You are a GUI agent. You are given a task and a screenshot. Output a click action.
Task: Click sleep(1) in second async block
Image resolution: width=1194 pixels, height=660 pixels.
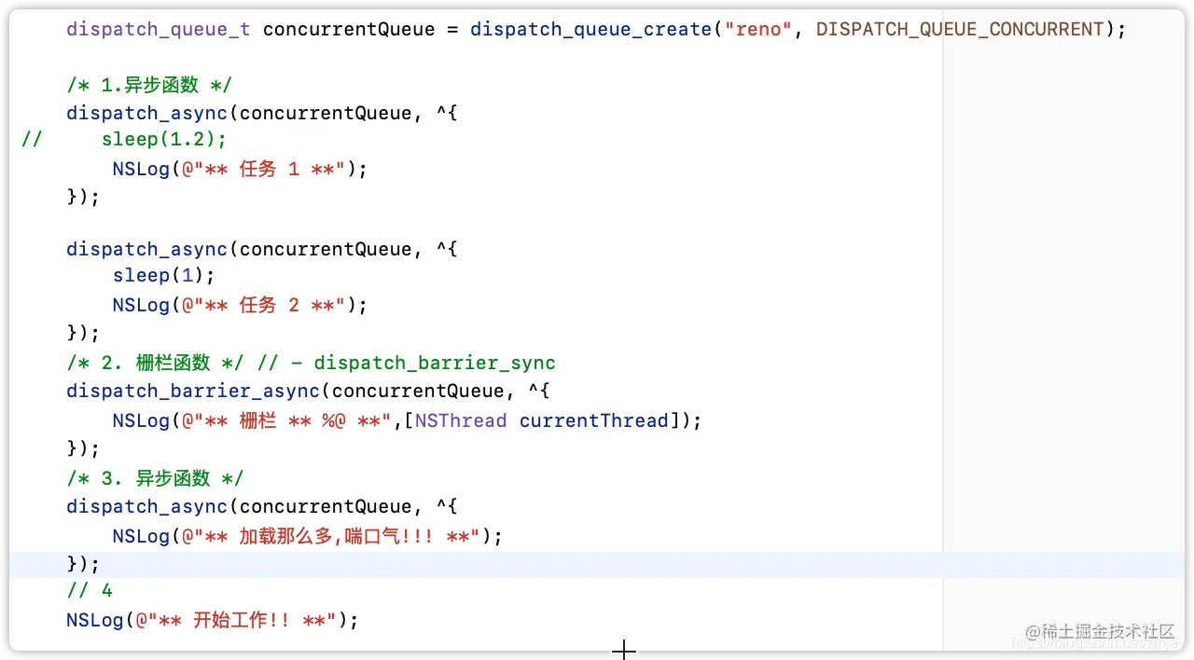164,275
